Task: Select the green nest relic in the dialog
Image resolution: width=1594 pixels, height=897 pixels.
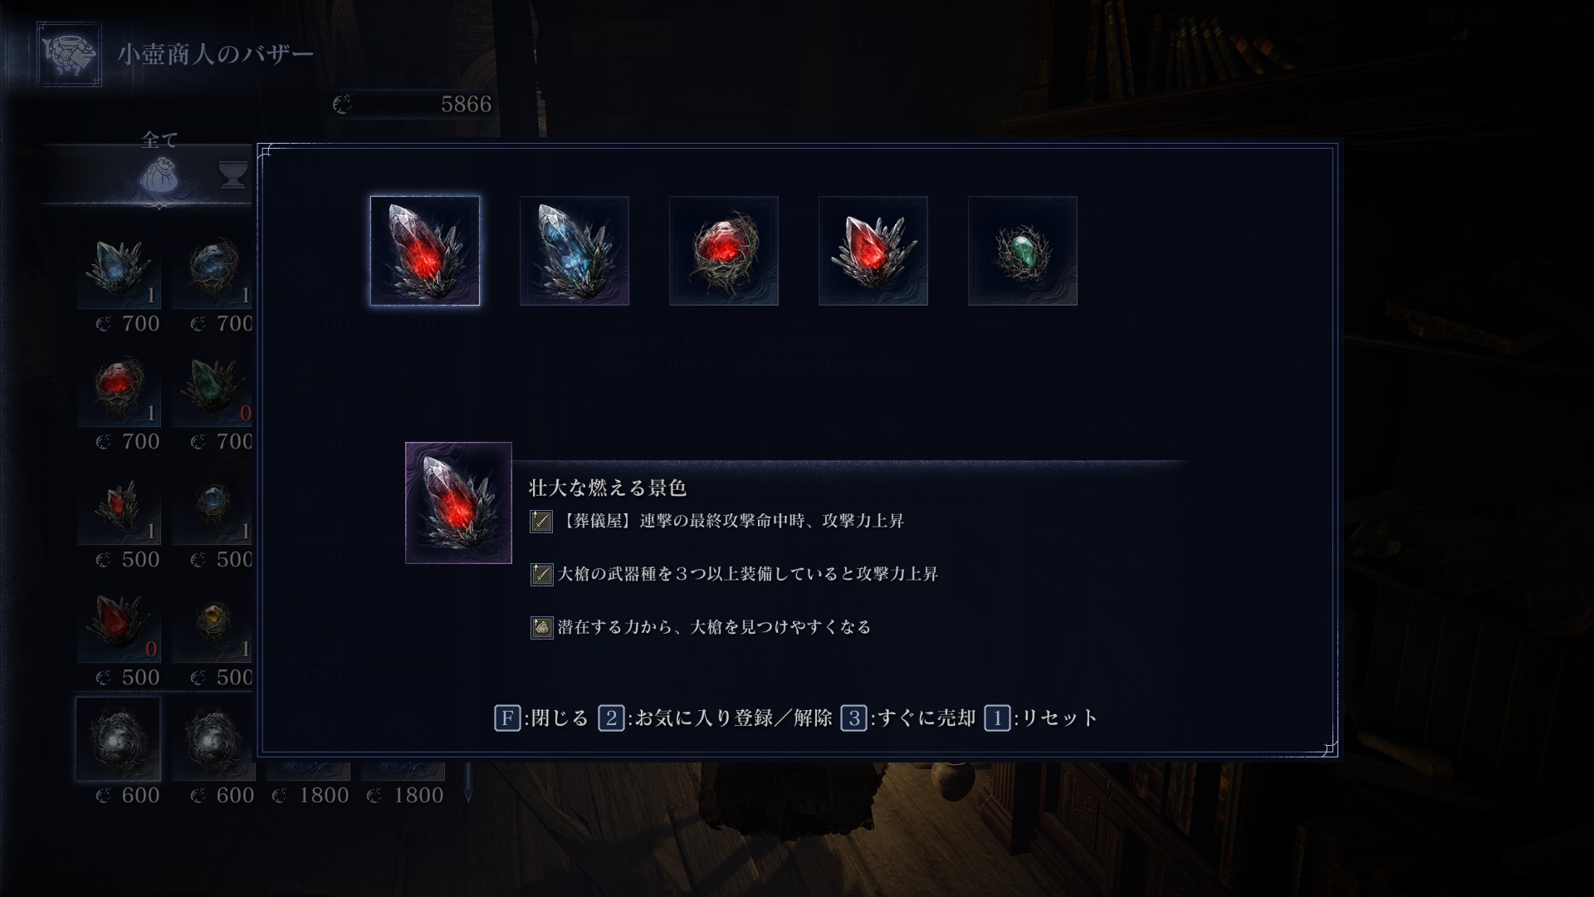Action: (1023, 251)
